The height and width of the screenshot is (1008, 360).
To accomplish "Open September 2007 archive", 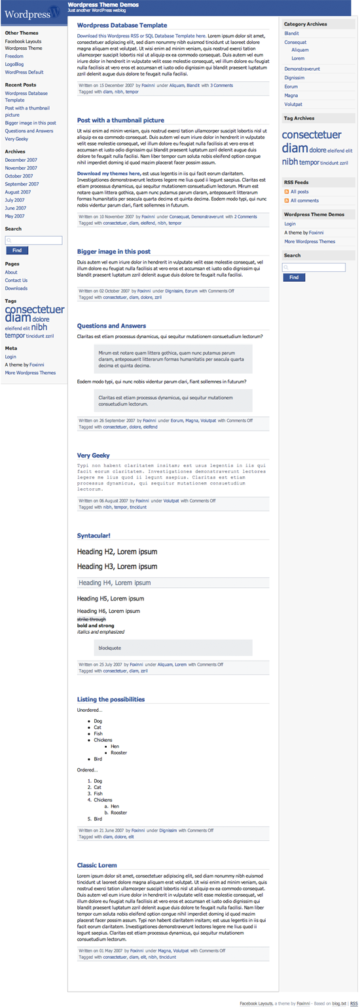I will click(22, 184).
